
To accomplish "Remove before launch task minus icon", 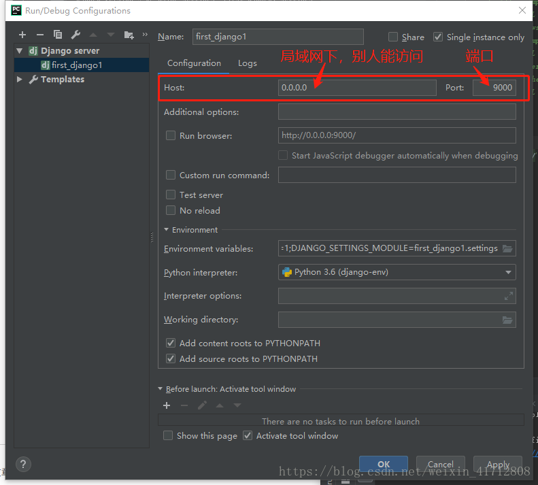I will point(184,405).
